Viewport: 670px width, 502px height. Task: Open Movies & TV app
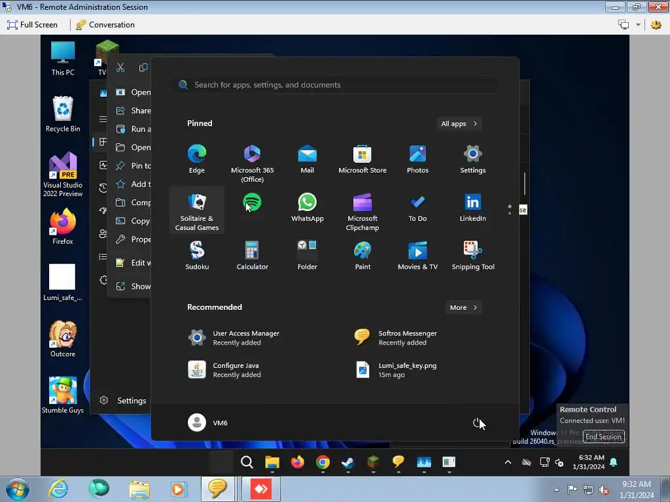pyautogui.click(x=417, y=256)
